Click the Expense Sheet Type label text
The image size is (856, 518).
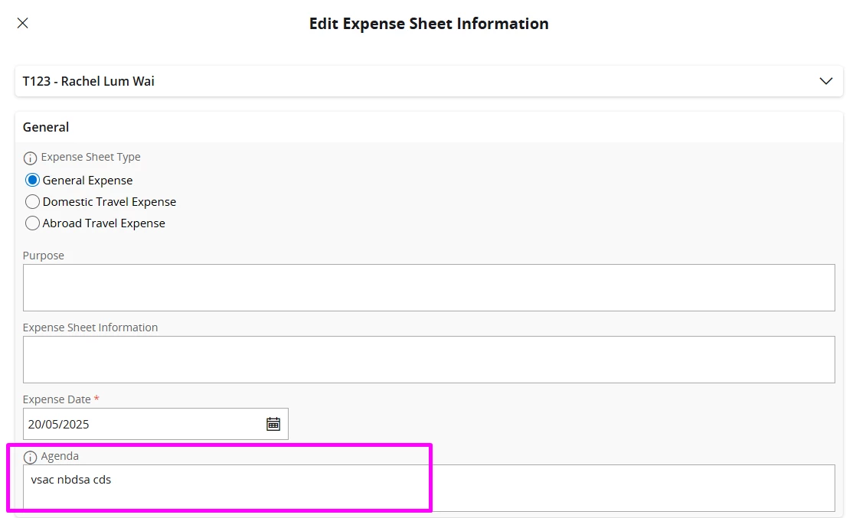90,157
